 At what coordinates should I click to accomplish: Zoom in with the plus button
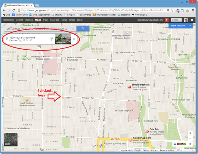[190, 133]
